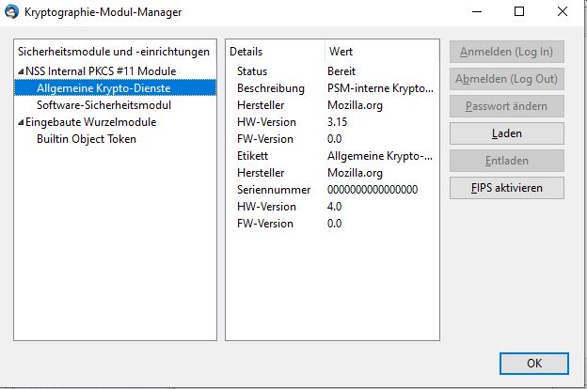Click the HW-Version value 4.0
Viewport: 587px width, 389px height.
335,207
